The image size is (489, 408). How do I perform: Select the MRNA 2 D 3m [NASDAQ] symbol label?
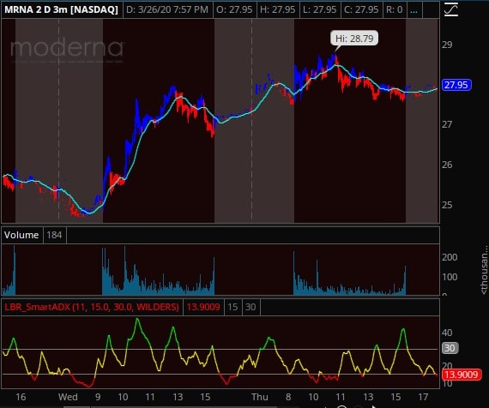tap(62, 9)
